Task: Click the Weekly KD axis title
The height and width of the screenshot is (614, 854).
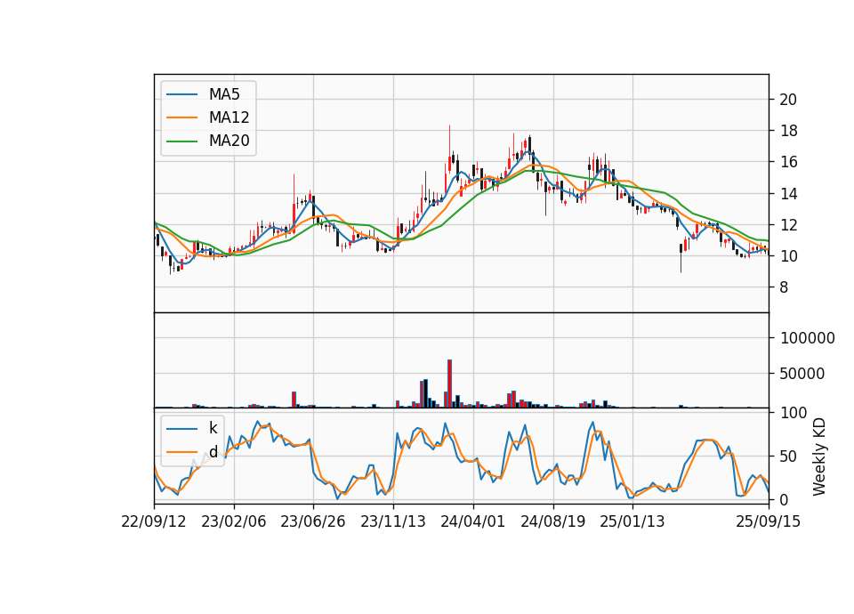Action: (819, 456)
